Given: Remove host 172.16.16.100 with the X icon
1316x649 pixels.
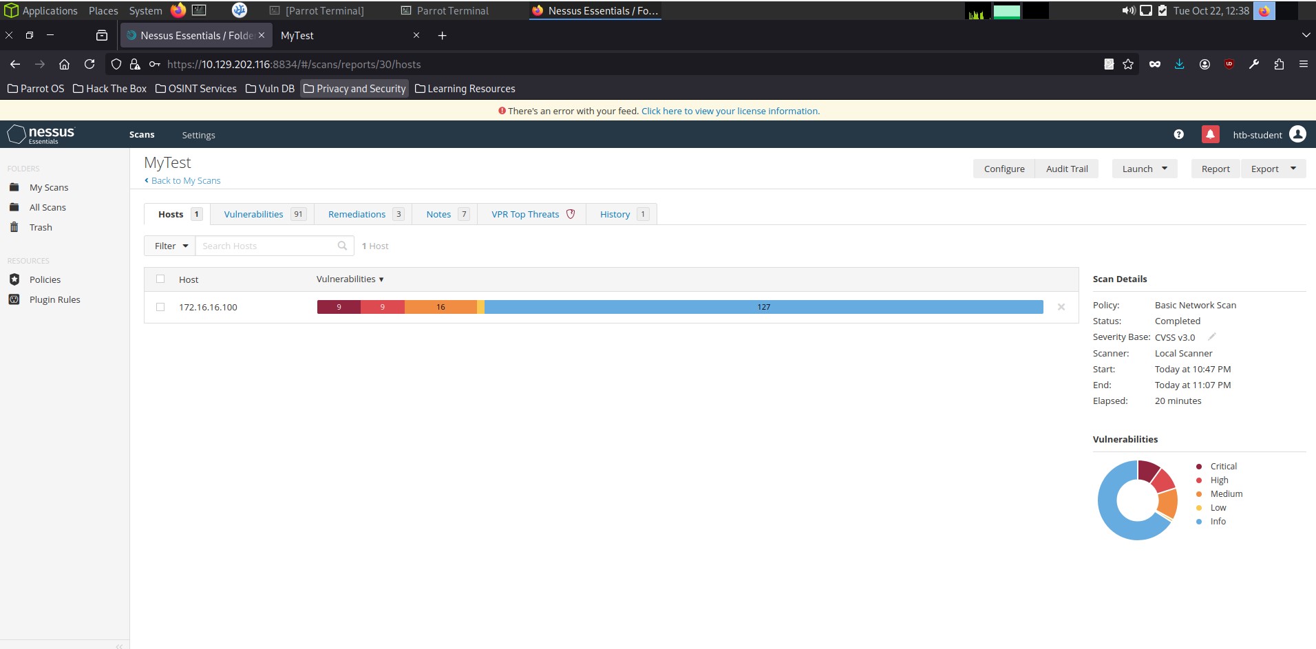Looking at the screenshot, I should pos(1061,307).
